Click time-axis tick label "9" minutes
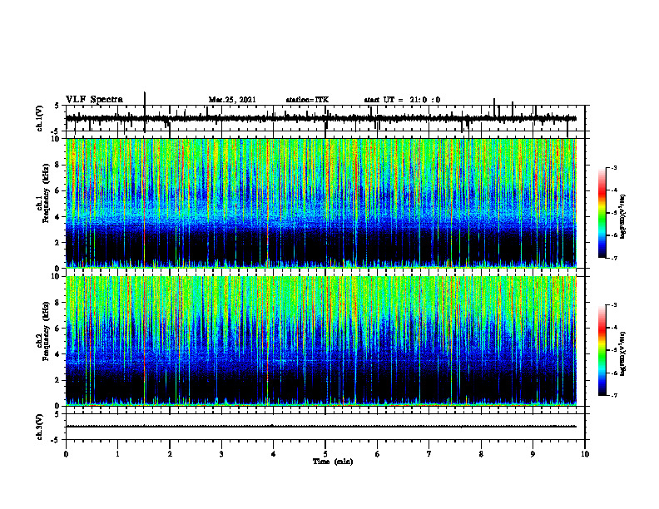 click(533, 454)
